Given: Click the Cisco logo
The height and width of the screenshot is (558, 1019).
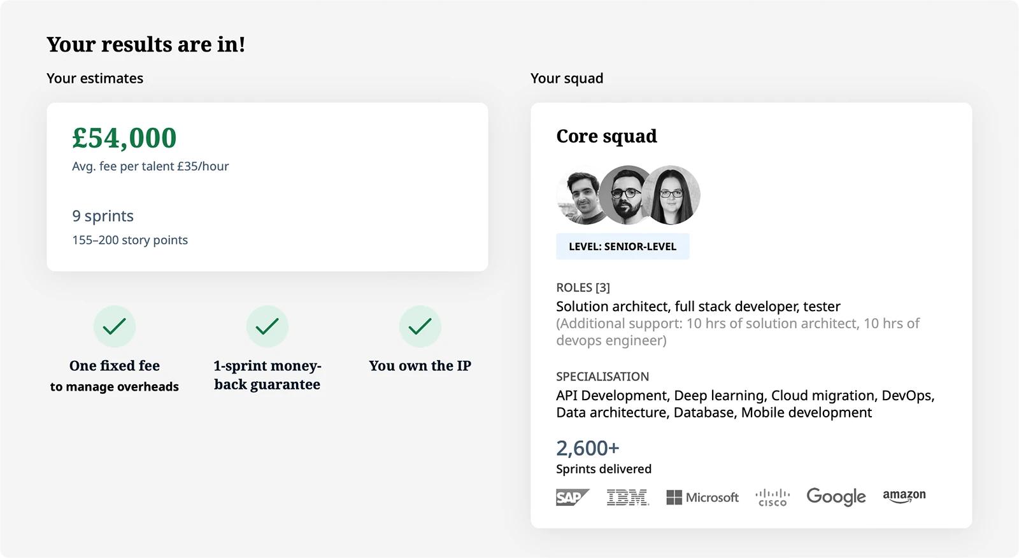Looking at the screenshot, I should tap(773, 498).
